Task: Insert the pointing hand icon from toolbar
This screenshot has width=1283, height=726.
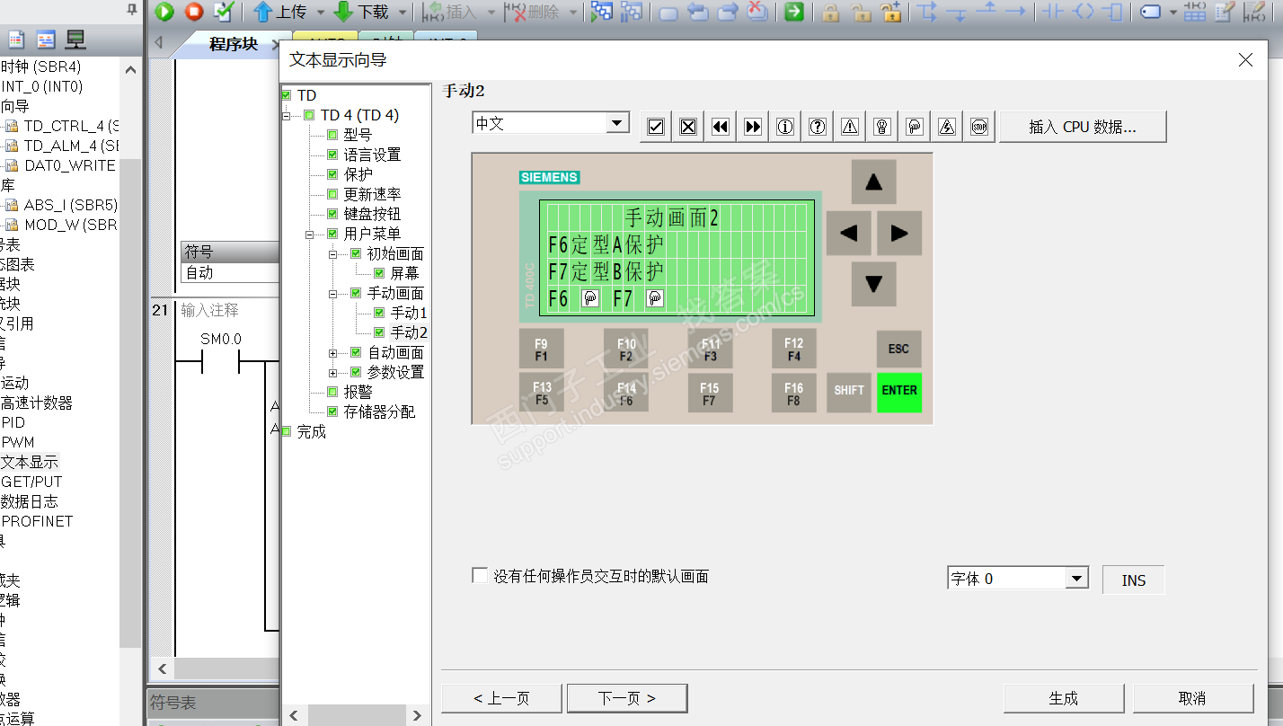Action: coord(915,127)
